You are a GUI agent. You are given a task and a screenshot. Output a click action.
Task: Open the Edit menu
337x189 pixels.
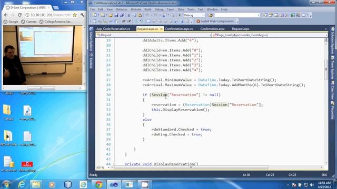[101, 9]
